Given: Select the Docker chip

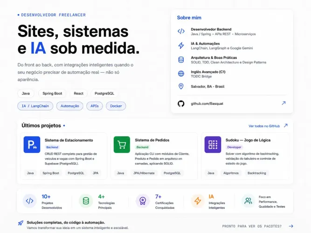Looking at the screenshot, I should pos(116,106).
